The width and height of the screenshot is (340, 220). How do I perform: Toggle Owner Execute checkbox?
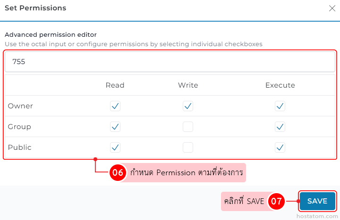pos(280,106)
